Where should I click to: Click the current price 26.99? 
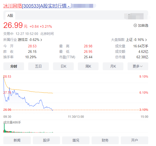point(13,25)
